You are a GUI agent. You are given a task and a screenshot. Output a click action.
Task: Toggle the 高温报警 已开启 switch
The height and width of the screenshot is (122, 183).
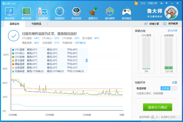(x=169, y=88)
